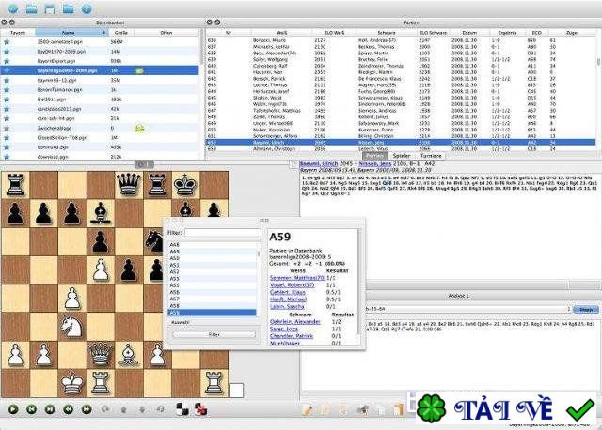Screen dimensions: 602x430
Task: Switch to the Turniere tab
Action: coord(431,156)
